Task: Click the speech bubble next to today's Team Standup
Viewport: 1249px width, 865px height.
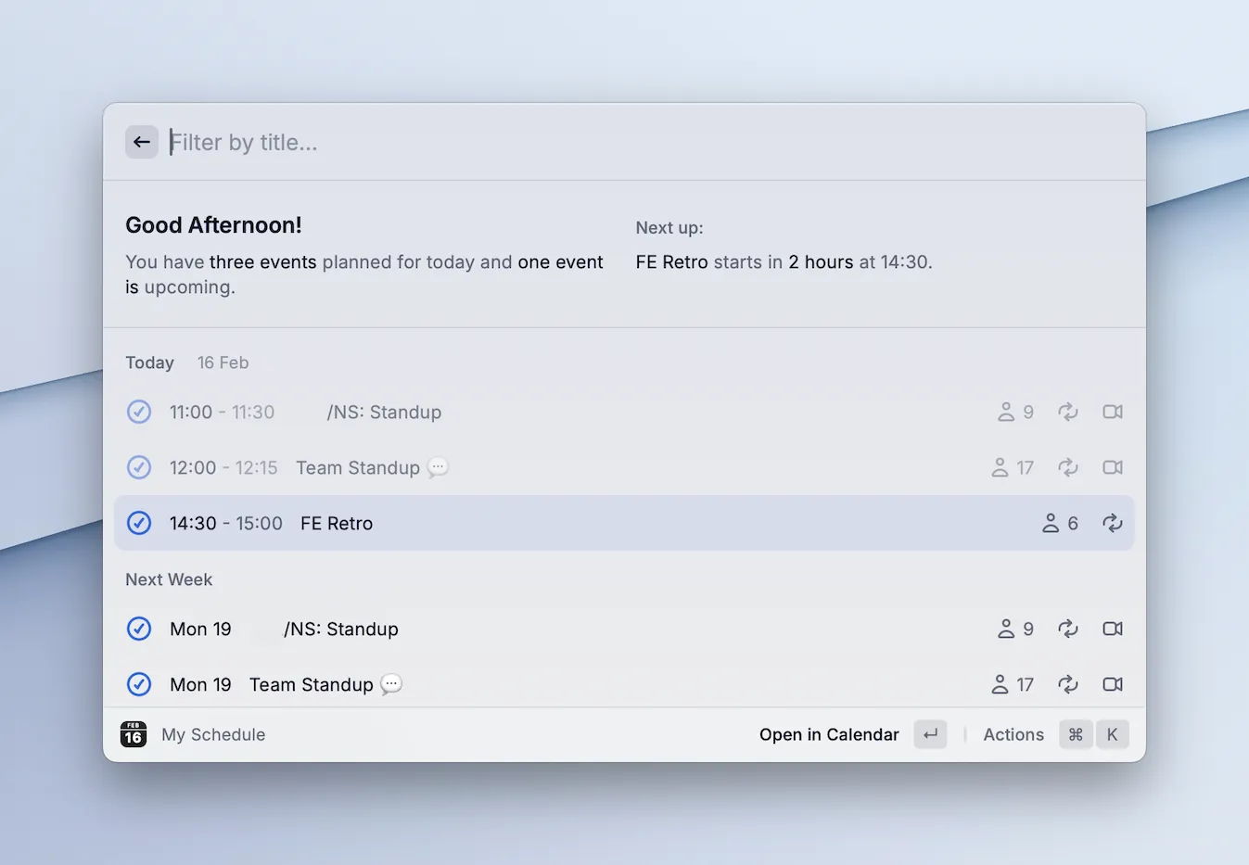Action: click(x=438, y=467)
